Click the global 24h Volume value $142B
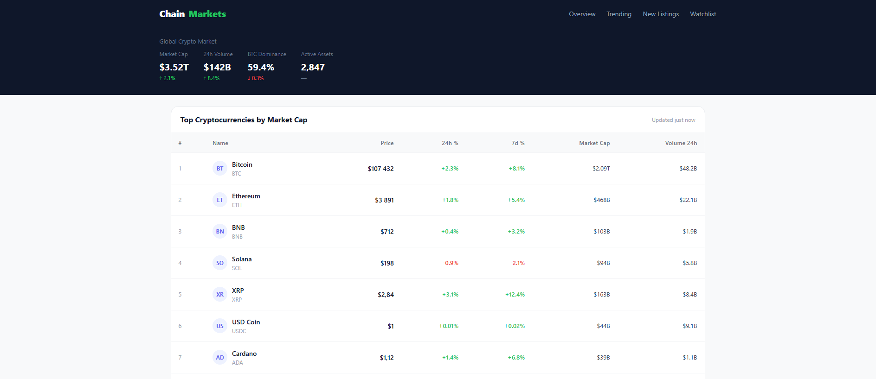This screenshot has width=876, height=379. pyautogui.click(x=217, y=67)
